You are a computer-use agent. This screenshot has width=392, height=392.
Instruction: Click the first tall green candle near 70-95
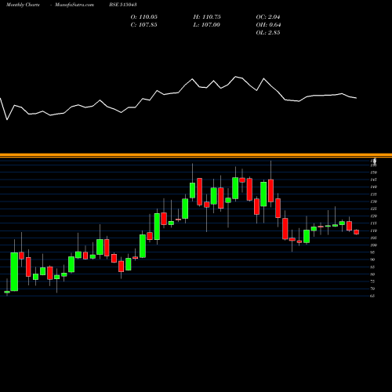[14, 271]
